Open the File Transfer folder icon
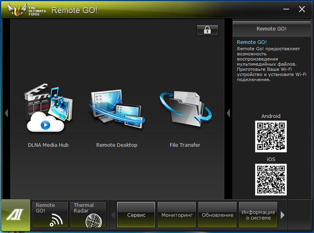The height and width of the screenshot is (233, 314). pos(185,109)
